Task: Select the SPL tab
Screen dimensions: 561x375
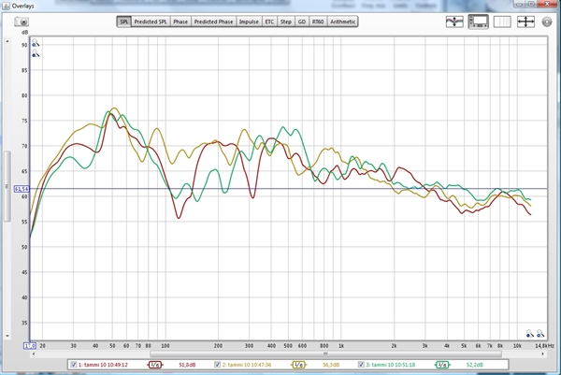Action: click(123, 22)
